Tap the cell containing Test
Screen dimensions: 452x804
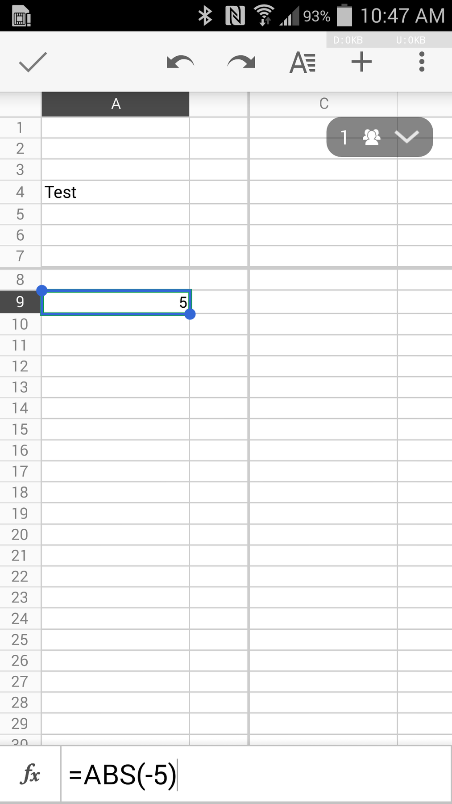click(115, 192)
